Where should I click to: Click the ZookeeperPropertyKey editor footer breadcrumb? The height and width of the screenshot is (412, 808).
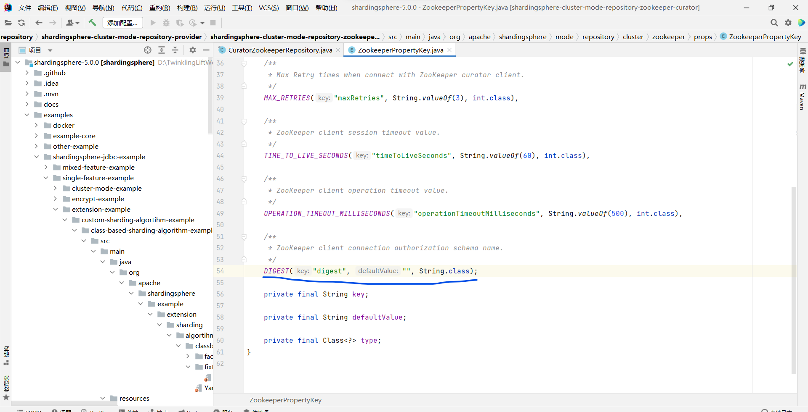coord(285,400)
